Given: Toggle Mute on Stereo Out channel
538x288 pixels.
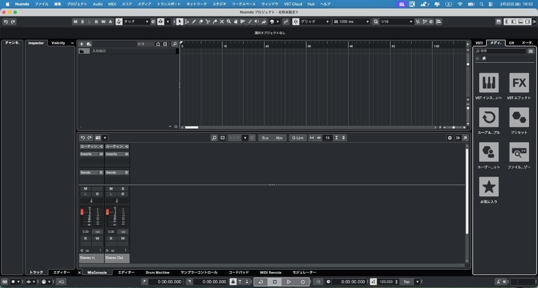Looking at the screenshot, I should pos(111,189).
